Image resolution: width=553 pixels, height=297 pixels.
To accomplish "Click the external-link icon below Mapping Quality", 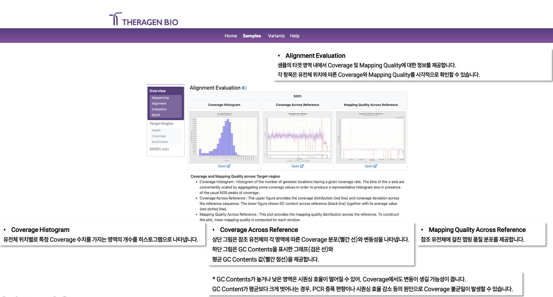I will click(x=375, y=166).
